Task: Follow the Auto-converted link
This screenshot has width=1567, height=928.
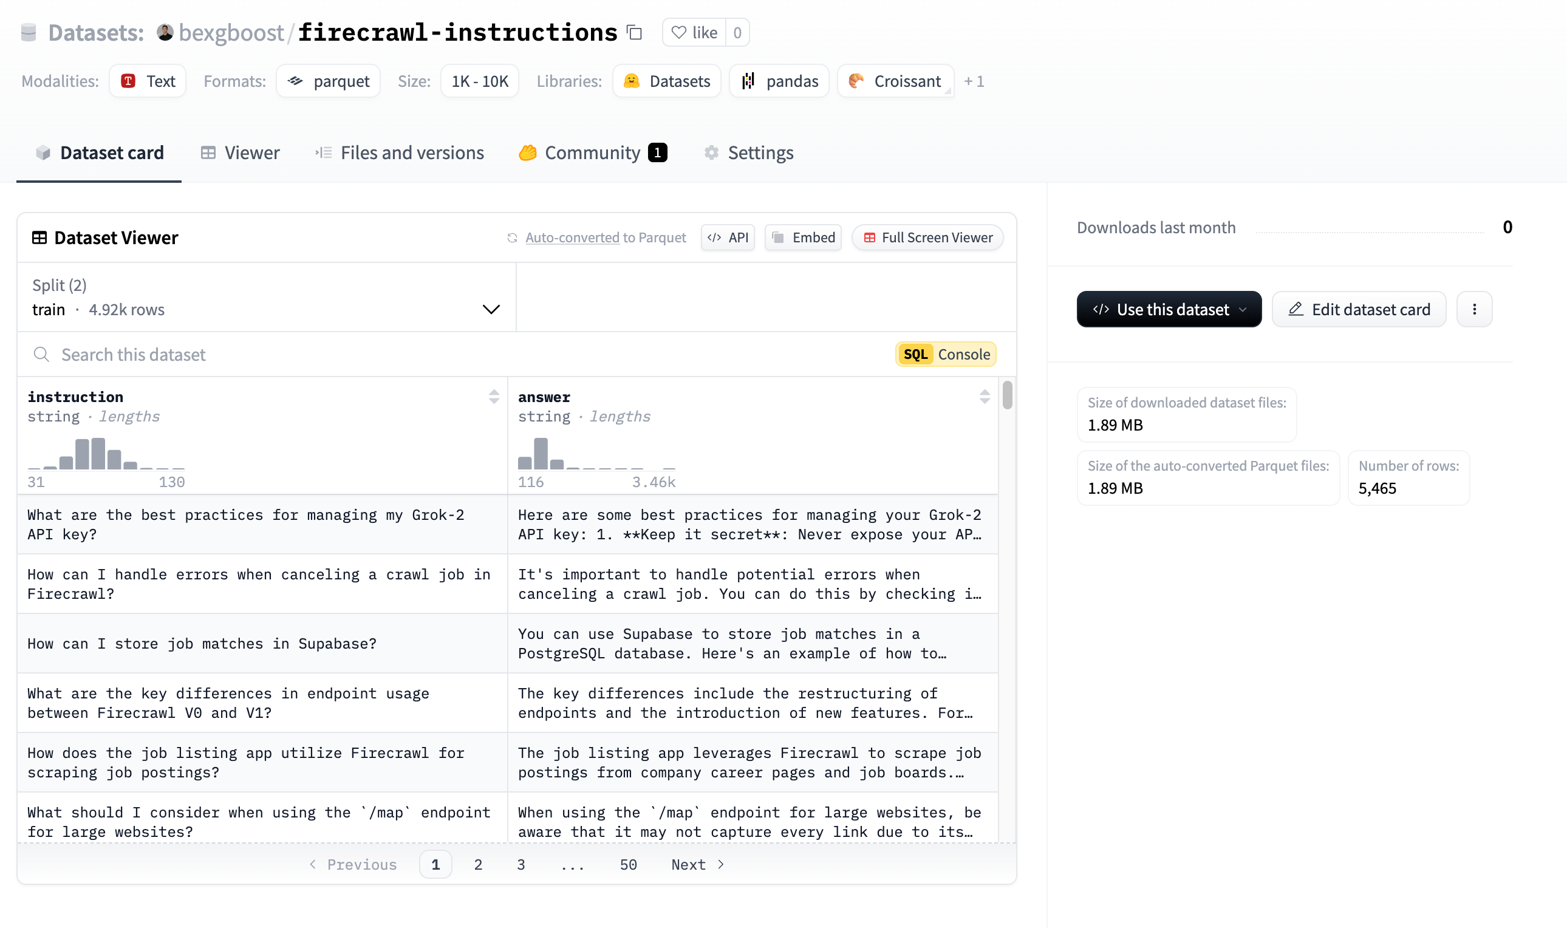Action: pyautogui.click(x=572, y=237)
